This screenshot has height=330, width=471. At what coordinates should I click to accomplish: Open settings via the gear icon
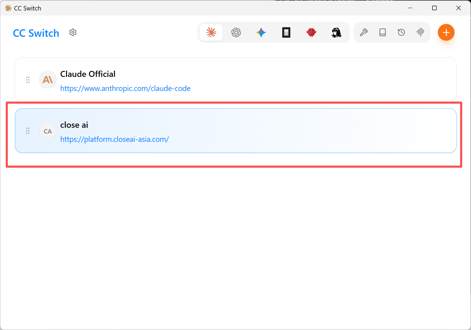pos(73,32)
